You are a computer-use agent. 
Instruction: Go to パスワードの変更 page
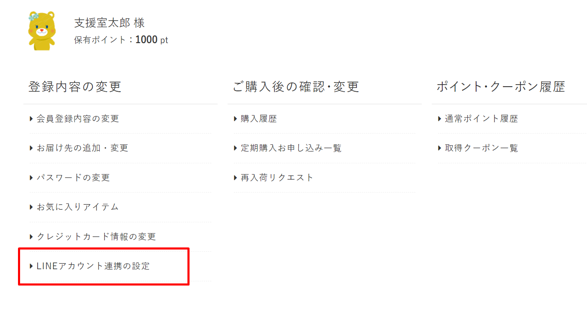point(73,178)
